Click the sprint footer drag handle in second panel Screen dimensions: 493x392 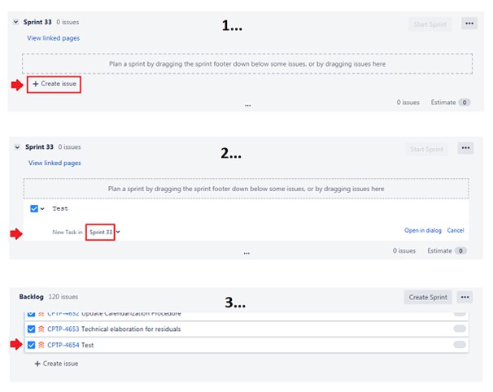coord(246,254)
